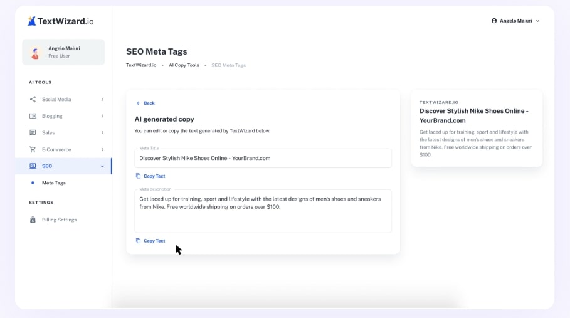Copy the meta description text
The width and height of the screenshot is (570, 318).
[150, 241]
